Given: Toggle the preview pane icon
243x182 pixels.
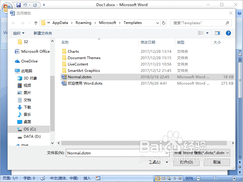Looking at the screenshot, I should (x=217, y=33).
